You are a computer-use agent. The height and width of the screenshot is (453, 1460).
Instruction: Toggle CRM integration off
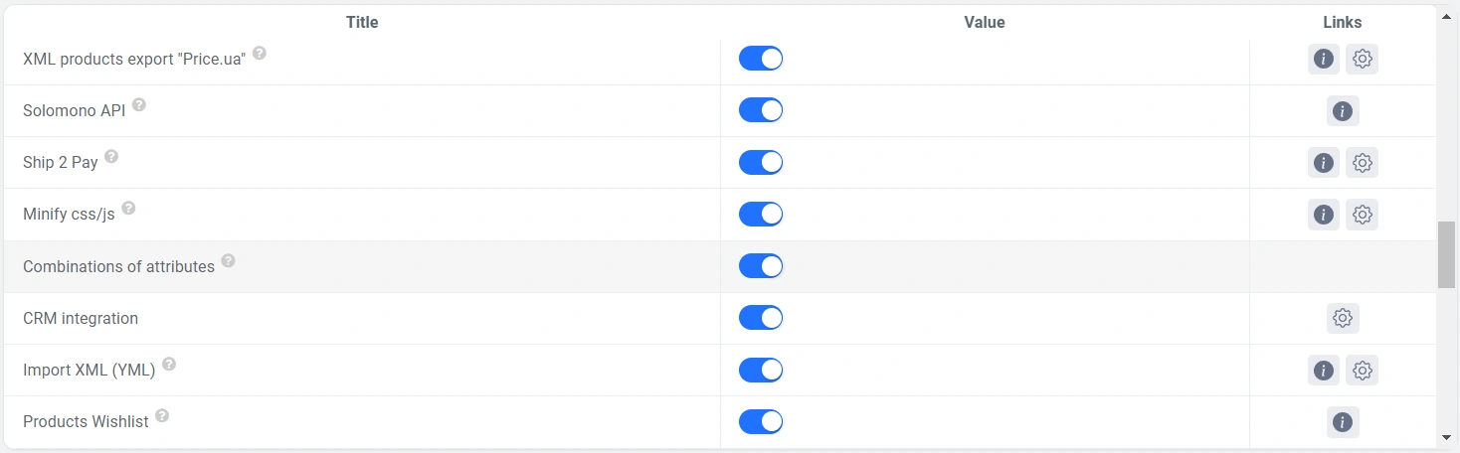(x=761, y=318)
